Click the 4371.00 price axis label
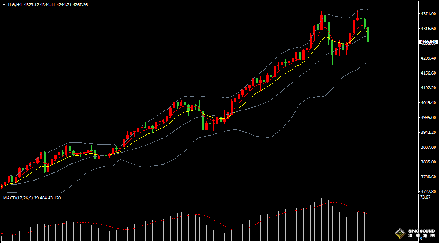 point(428,14)
